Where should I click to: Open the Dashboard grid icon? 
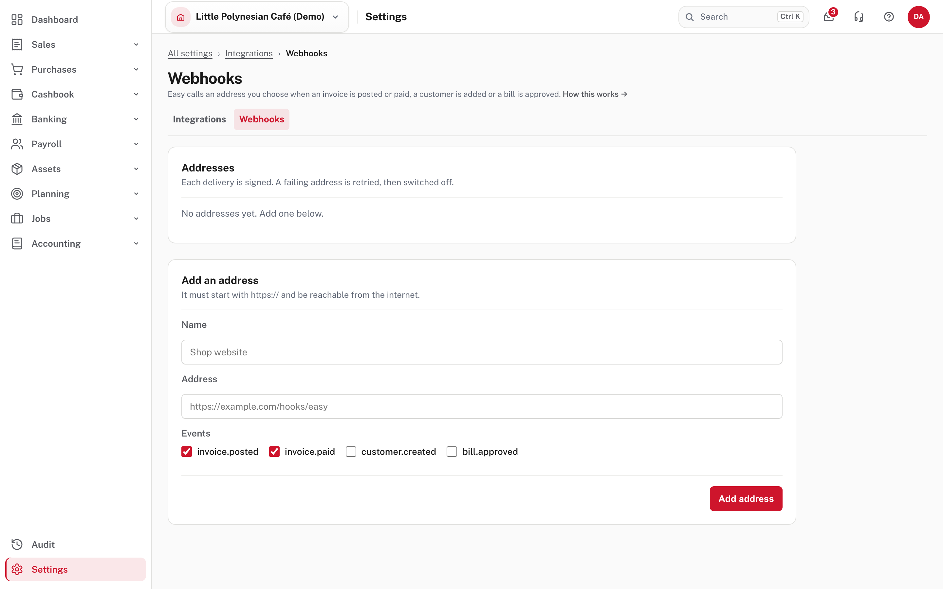point(17,20)
